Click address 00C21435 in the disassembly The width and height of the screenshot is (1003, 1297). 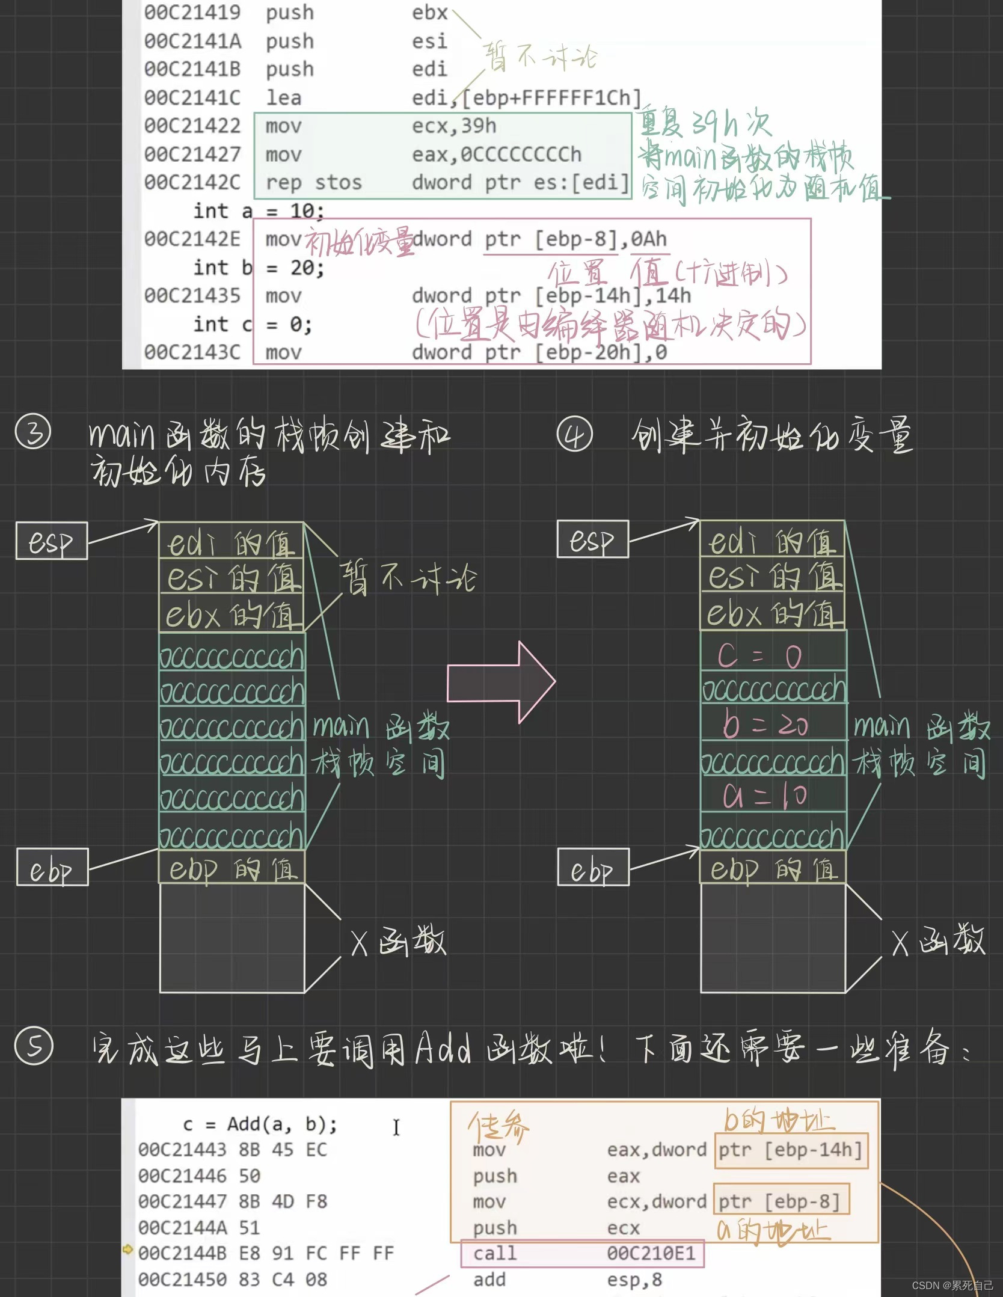pyautogui.click(x=192, y=295)
